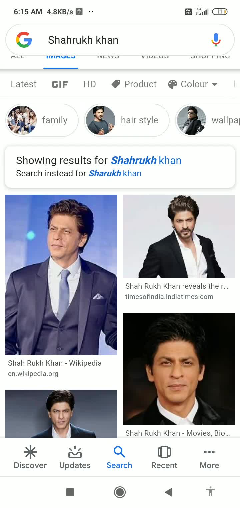Start voice search with microphone icon

click(x=216, y=40)
